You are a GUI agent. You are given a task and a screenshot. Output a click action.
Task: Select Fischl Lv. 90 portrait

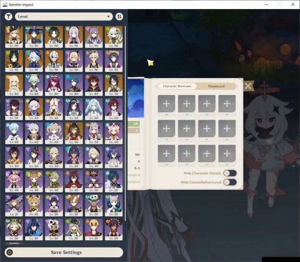(74, 61)
